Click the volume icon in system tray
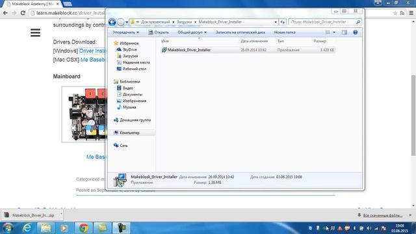Screen dimensions: 416x234 [369, 228]
